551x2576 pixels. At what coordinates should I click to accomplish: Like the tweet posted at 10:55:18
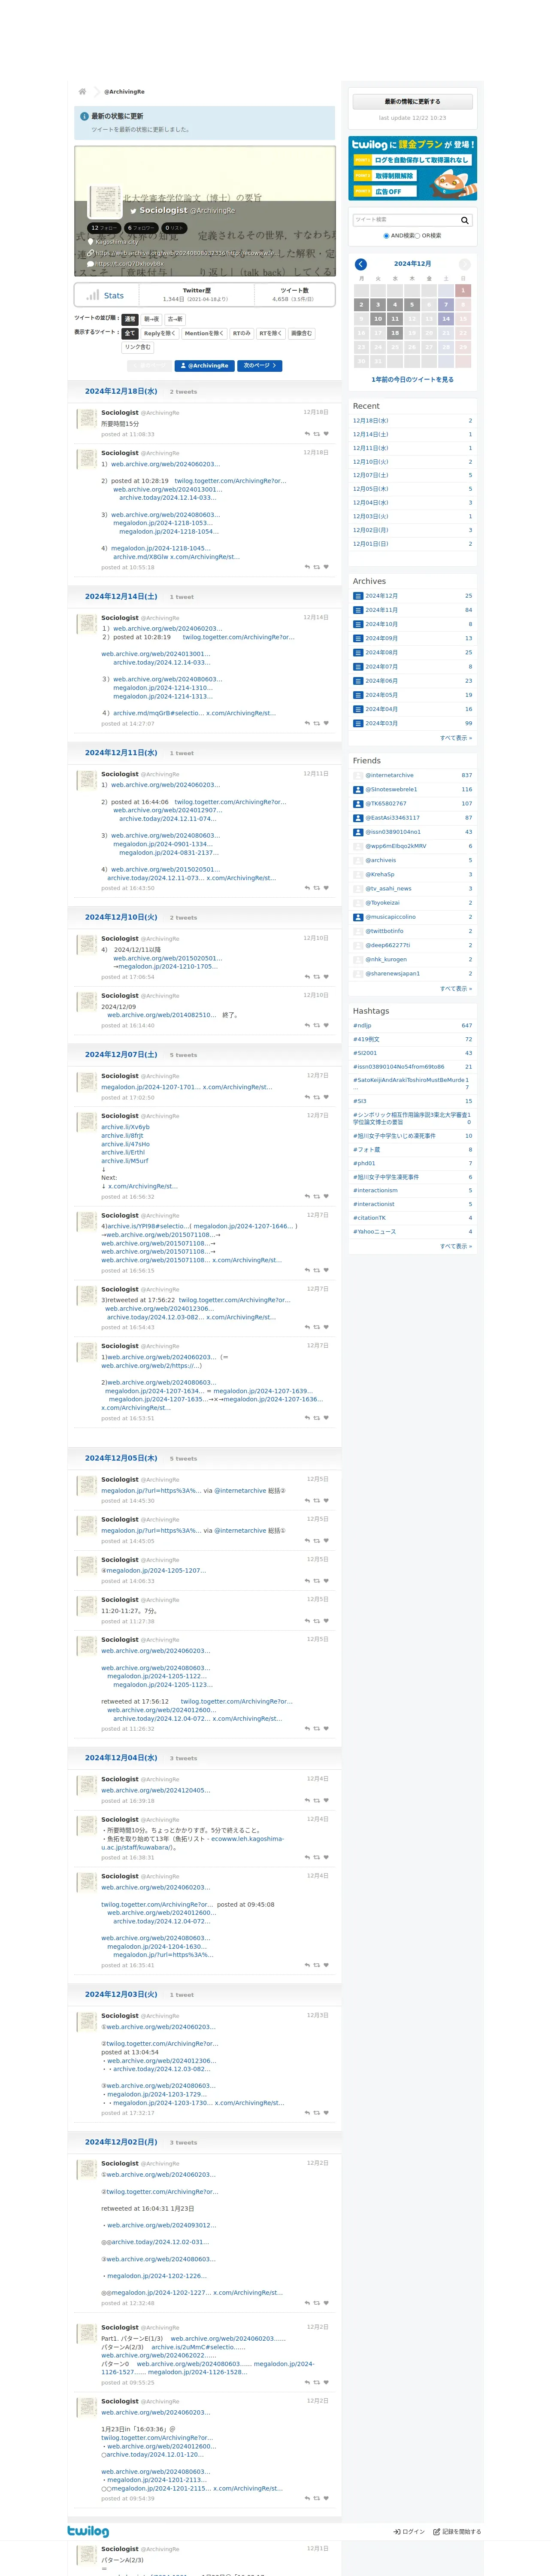(326, 567)
